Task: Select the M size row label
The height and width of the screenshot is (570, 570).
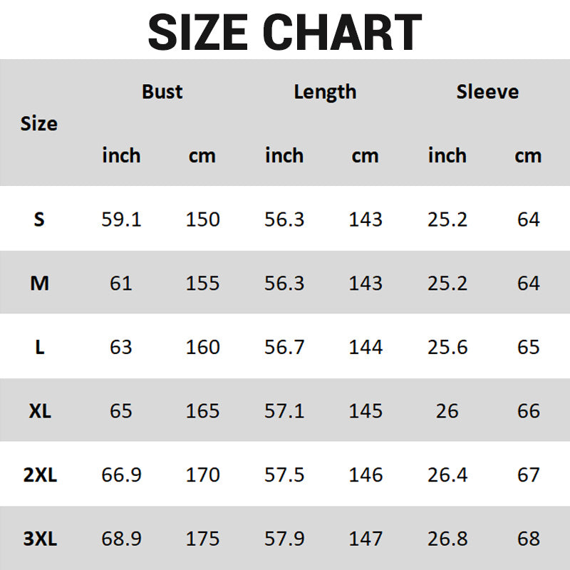Action: point(39,284)
